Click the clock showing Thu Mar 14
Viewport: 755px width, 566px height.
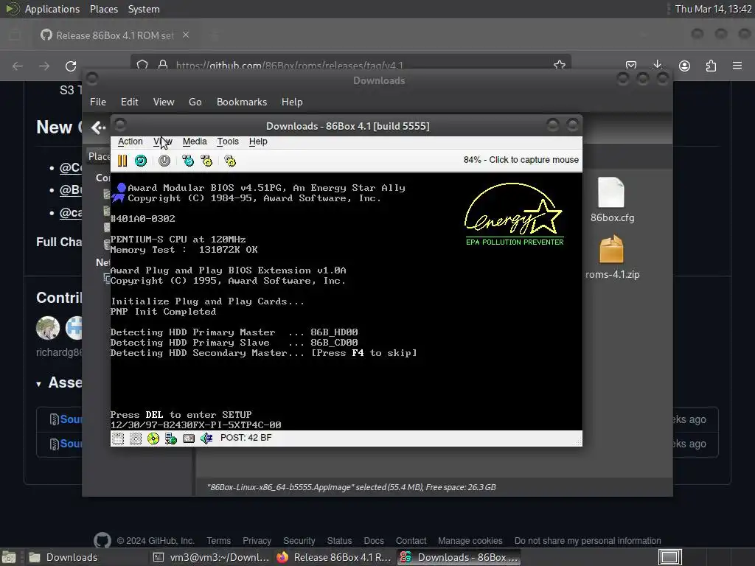[714, 9]
